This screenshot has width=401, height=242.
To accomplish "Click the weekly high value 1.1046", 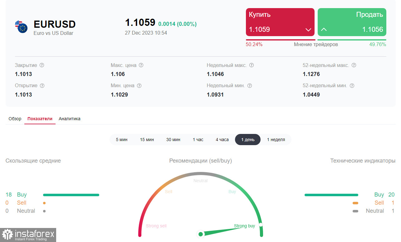I will (215, 74).
